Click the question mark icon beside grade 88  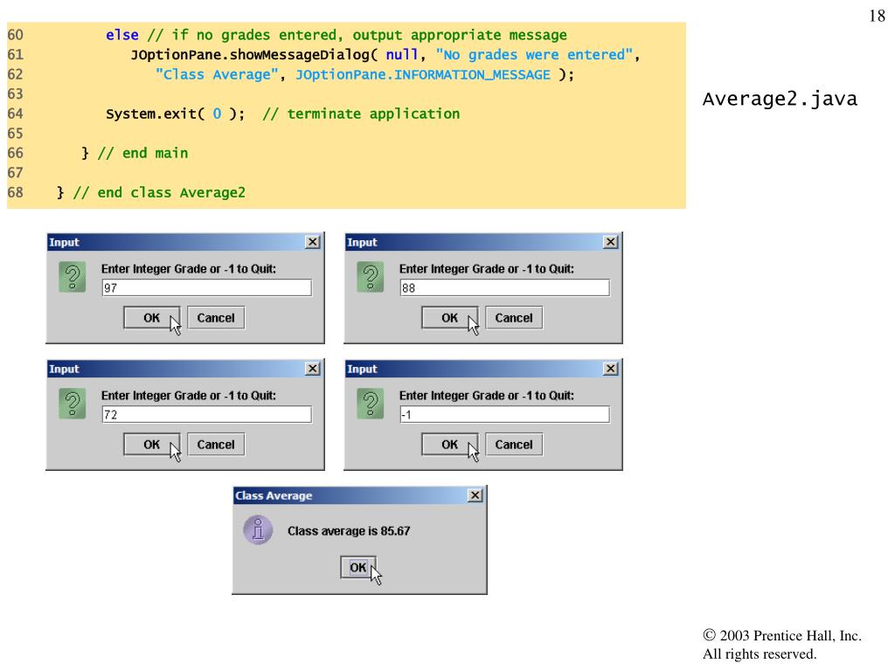tap(371, 277)
